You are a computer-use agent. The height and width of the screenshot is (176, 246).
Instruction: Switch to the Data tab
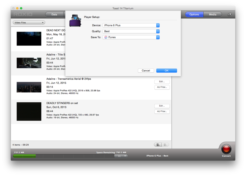54,14
